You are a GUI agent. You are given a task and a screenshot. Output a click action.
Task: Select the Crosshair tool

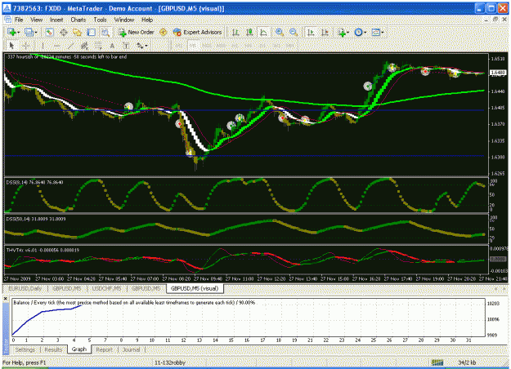pos(25,46)
